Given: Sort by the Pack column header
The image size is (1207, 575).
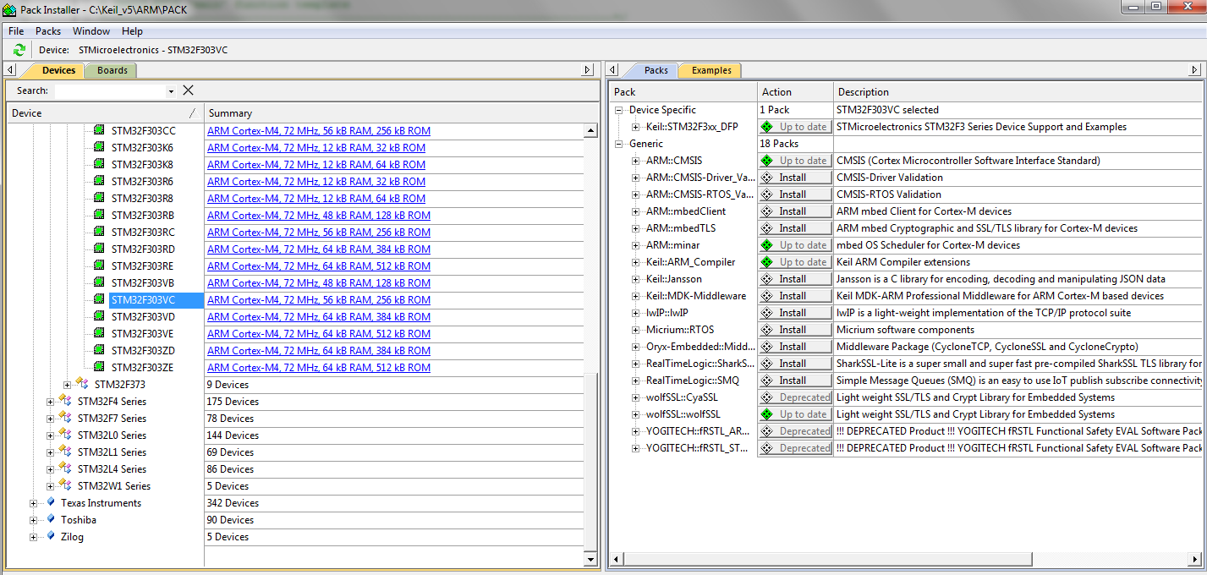Looking at the screenshot, I should coord(683,92).
